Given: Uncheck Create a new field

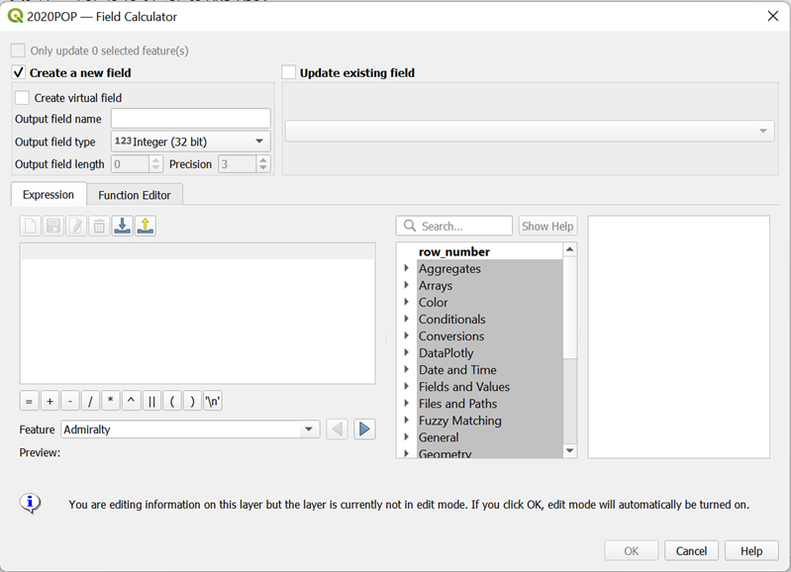Looking at the screenshot, I should point(18,72).
